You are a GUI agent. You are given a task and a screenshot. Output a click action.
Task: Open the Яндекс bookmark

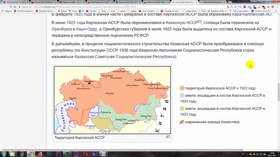(x=62, y=11)
